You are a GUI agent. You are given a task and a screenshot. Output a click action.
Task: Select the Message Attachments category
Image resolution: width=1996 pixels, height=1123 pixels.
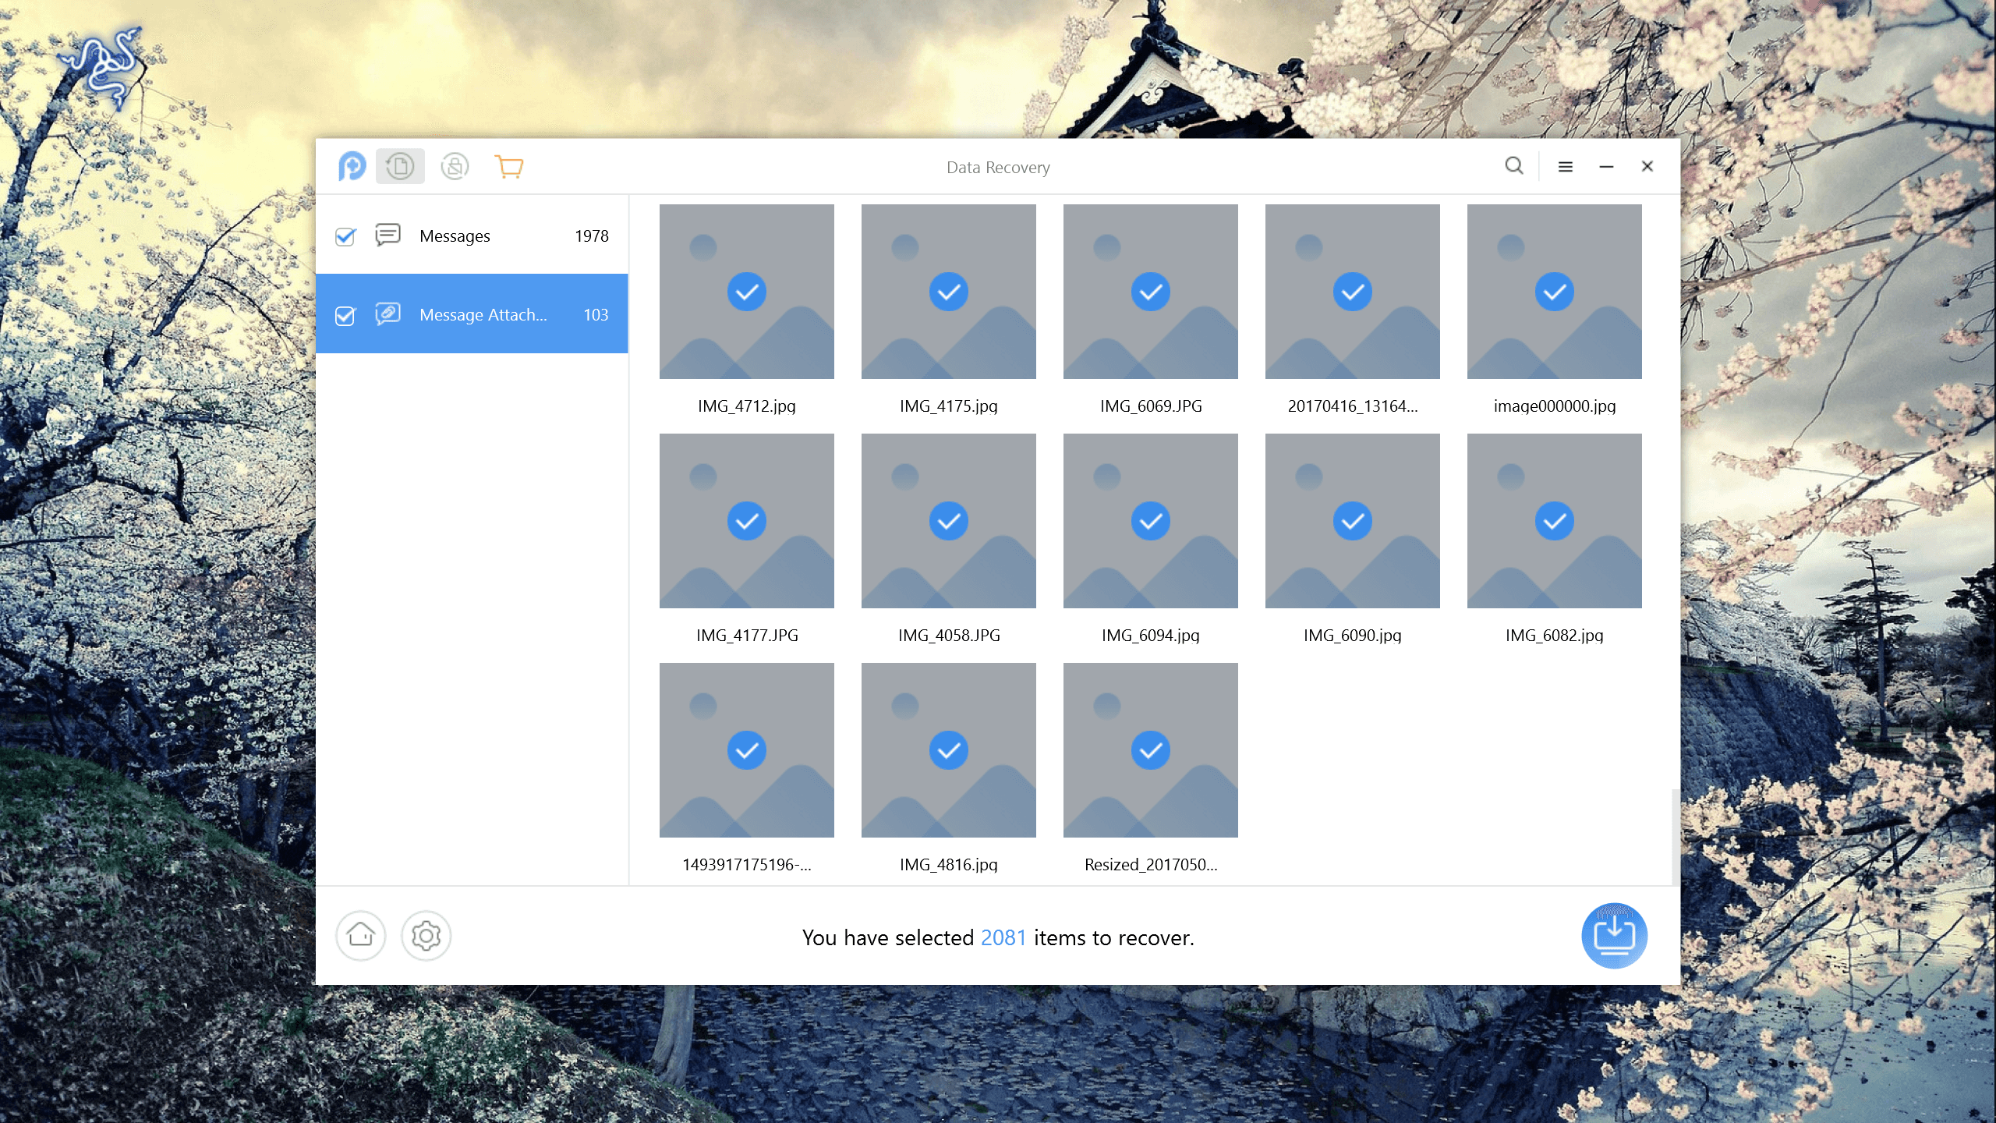[483, 315]
